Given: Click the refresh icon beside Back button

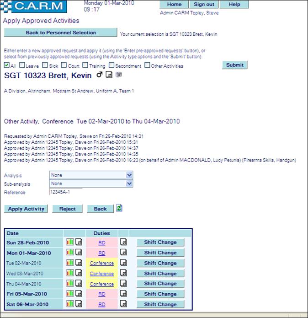Looking at the screenshot, I should click(x=119, y=208).
